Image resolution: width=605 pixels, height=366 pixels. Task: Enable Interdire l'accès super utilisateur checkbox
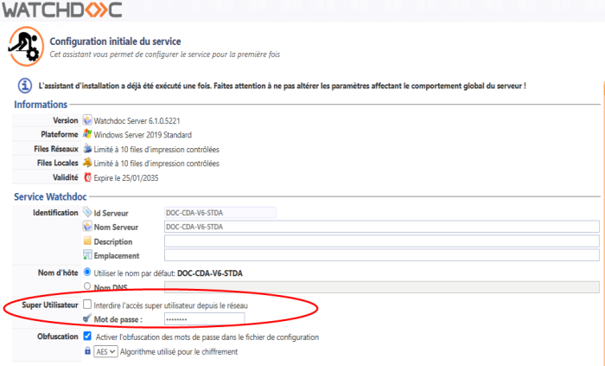(x=88, y=305)
